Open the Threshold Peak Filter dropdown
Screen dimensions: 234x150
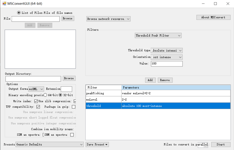[158, 35]
